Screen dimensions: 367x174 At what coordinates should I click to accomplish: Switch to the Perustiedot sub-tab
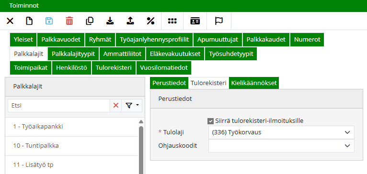[169, 83]
